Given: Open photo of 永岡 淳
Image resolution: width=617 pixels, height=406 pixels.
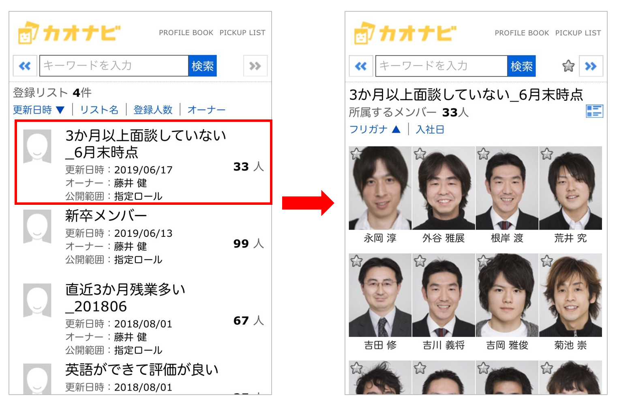Looking at the screenshot, I should coord(380,188).
